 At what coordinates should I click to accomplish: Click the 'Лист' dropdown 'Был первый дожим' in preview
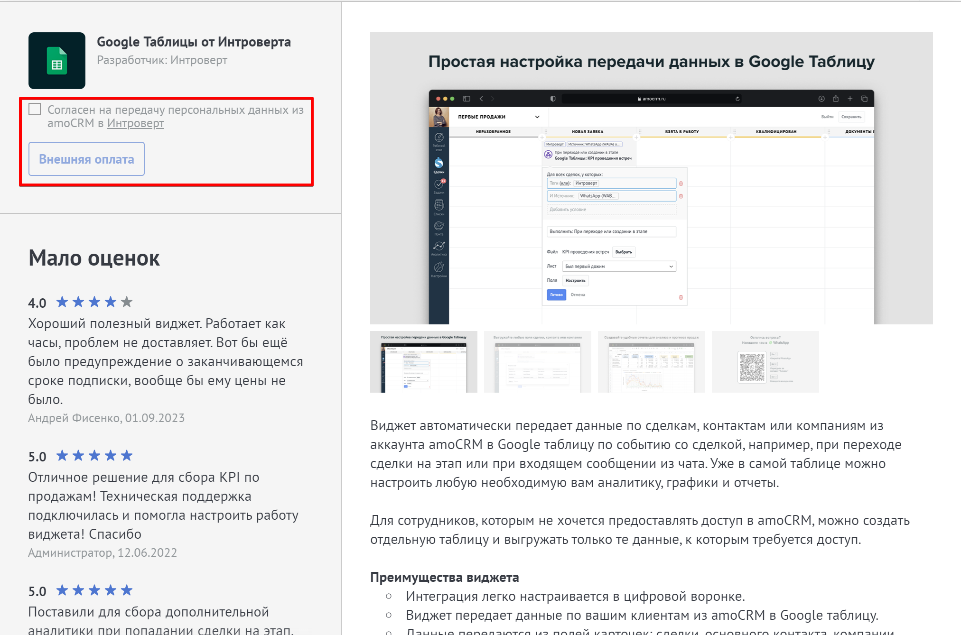[x=619, y=267]
